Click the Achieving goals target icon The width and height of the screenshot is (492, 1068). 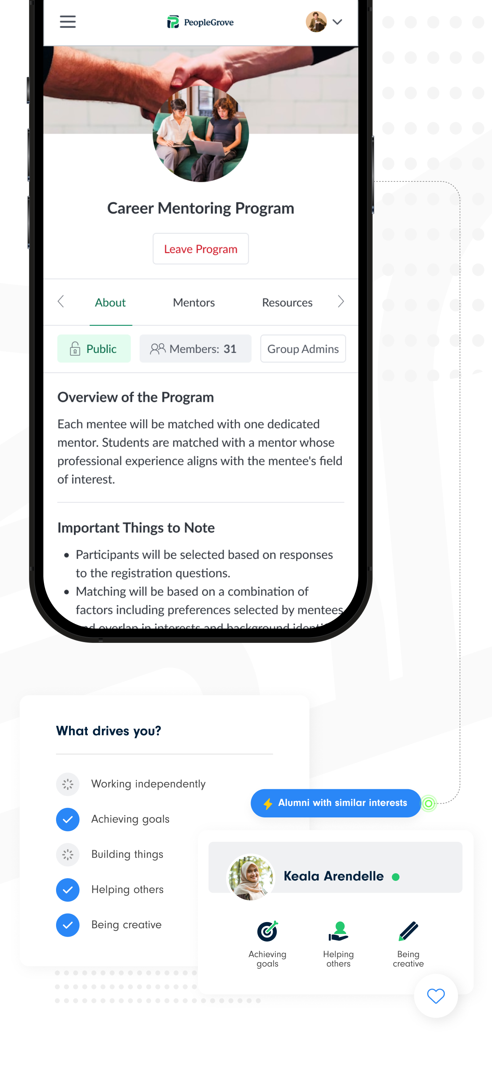coord(267,931)
